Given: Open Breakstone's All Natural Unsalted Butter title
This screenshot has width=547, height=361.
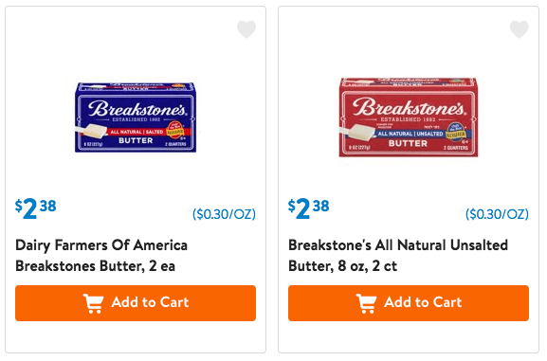Looking at the screenshot, I should click(398, 256).
